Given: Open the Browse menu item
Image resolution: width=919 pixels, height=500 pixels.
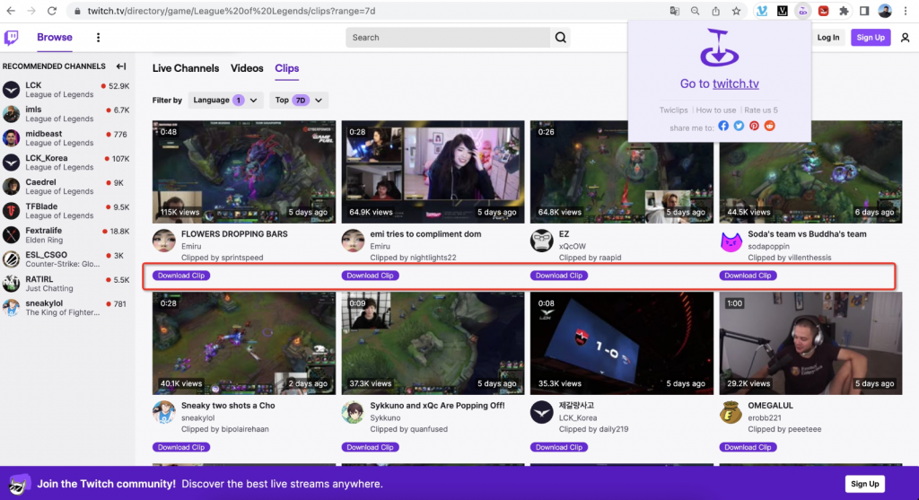Looking at the screenshot, I should tap(55, 37).
